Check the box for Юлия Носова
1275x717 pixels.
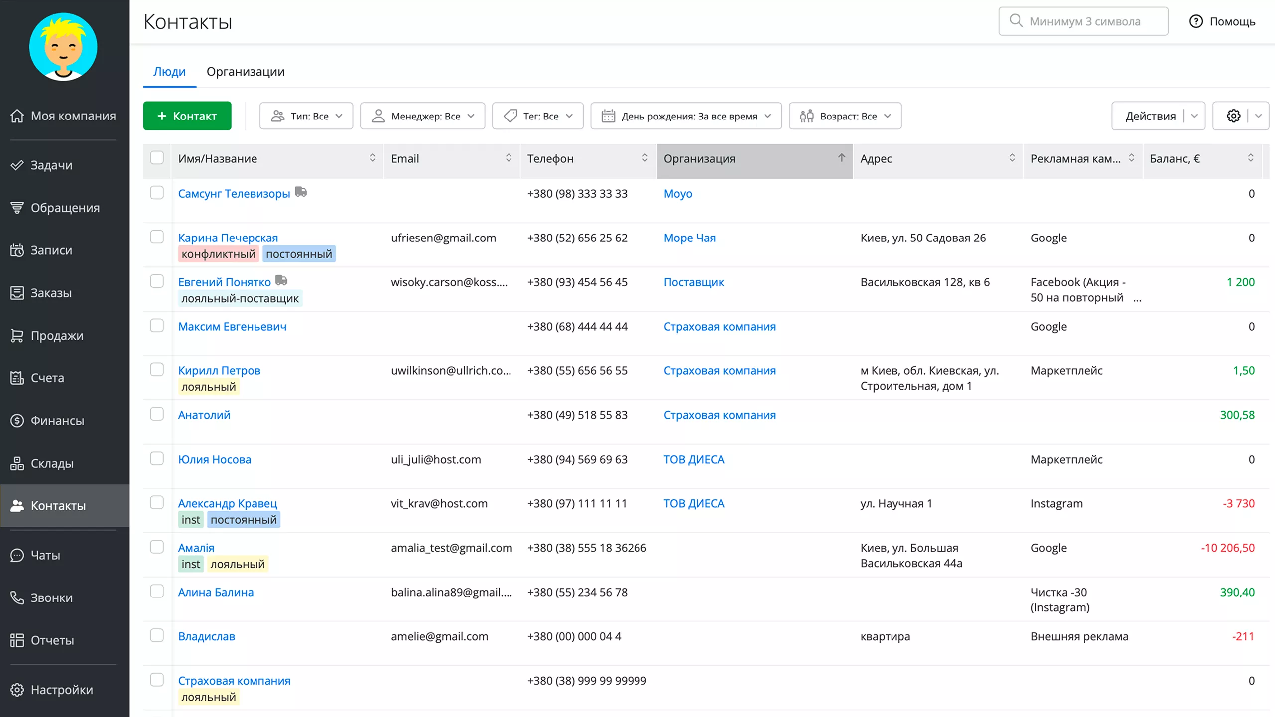[157, 459]
